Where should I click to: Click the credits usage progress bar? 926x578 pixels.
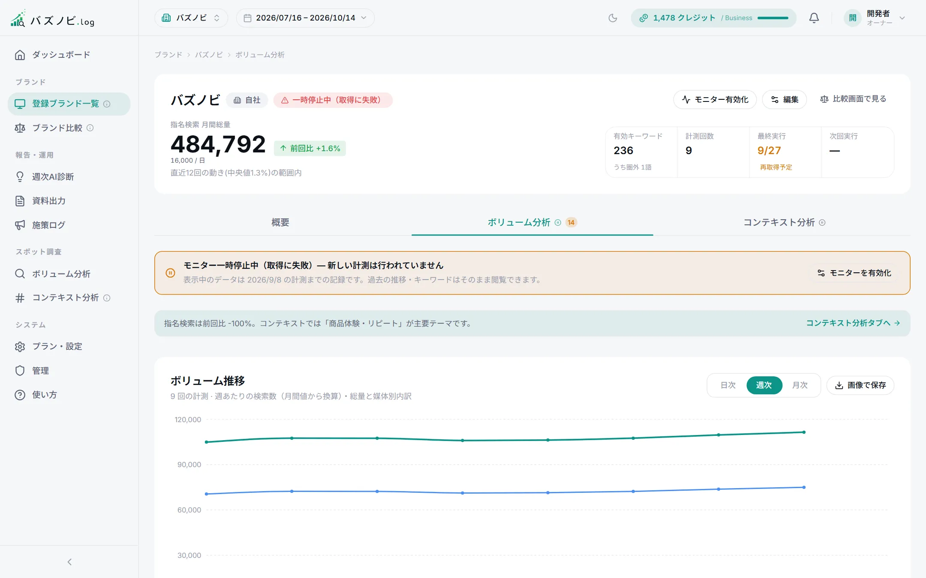click(x=773, y=18)
